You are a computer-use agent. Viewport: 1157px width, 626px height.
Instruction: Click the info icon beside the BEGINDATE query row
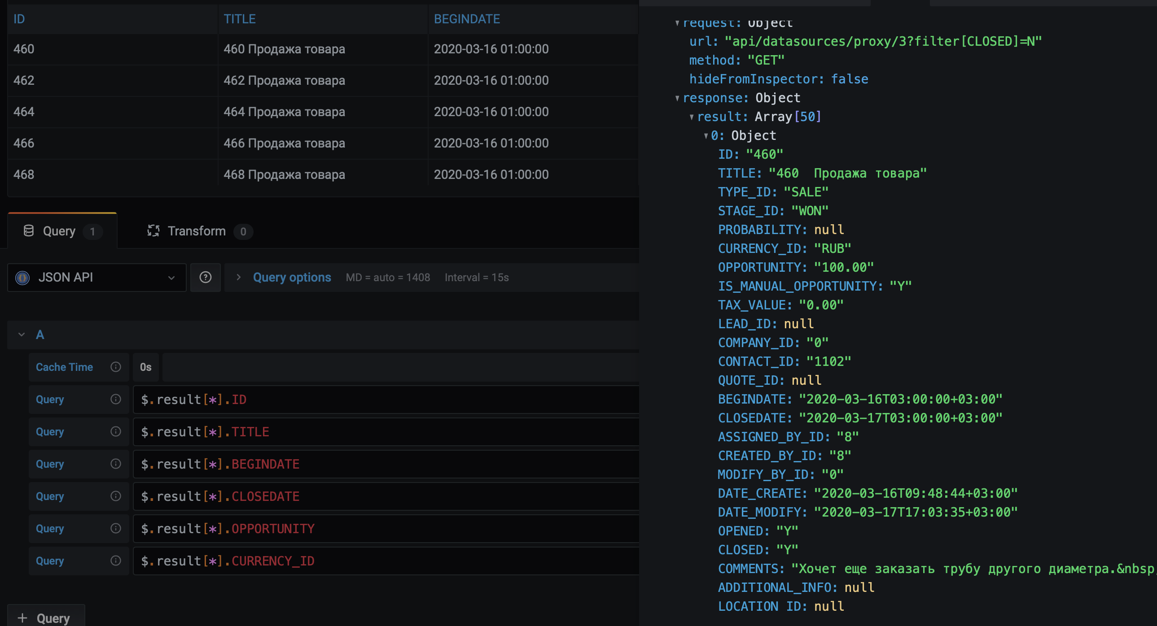(x=116, y=464)
